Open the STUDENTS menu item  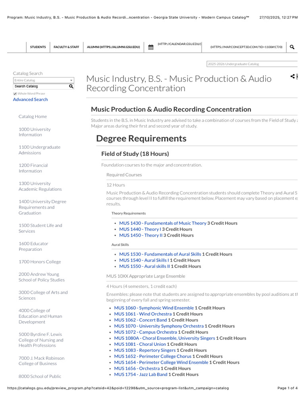click(38, 47)
